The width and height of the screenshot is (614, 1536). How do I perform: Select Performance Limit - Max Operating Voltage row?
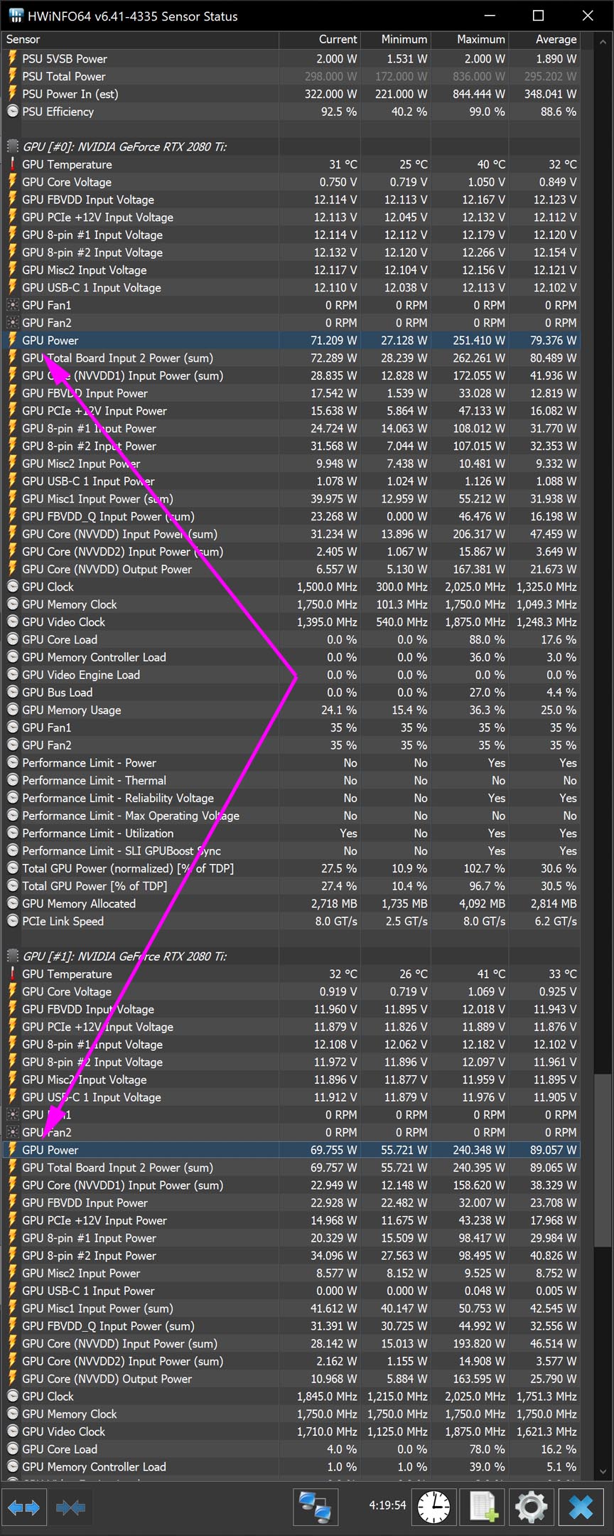pyautogui.click(x=291, y=816)
